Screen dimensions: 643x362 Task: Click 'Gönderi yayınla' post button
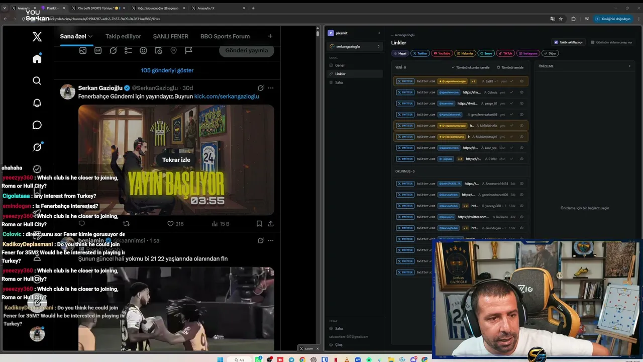(247, 51)
